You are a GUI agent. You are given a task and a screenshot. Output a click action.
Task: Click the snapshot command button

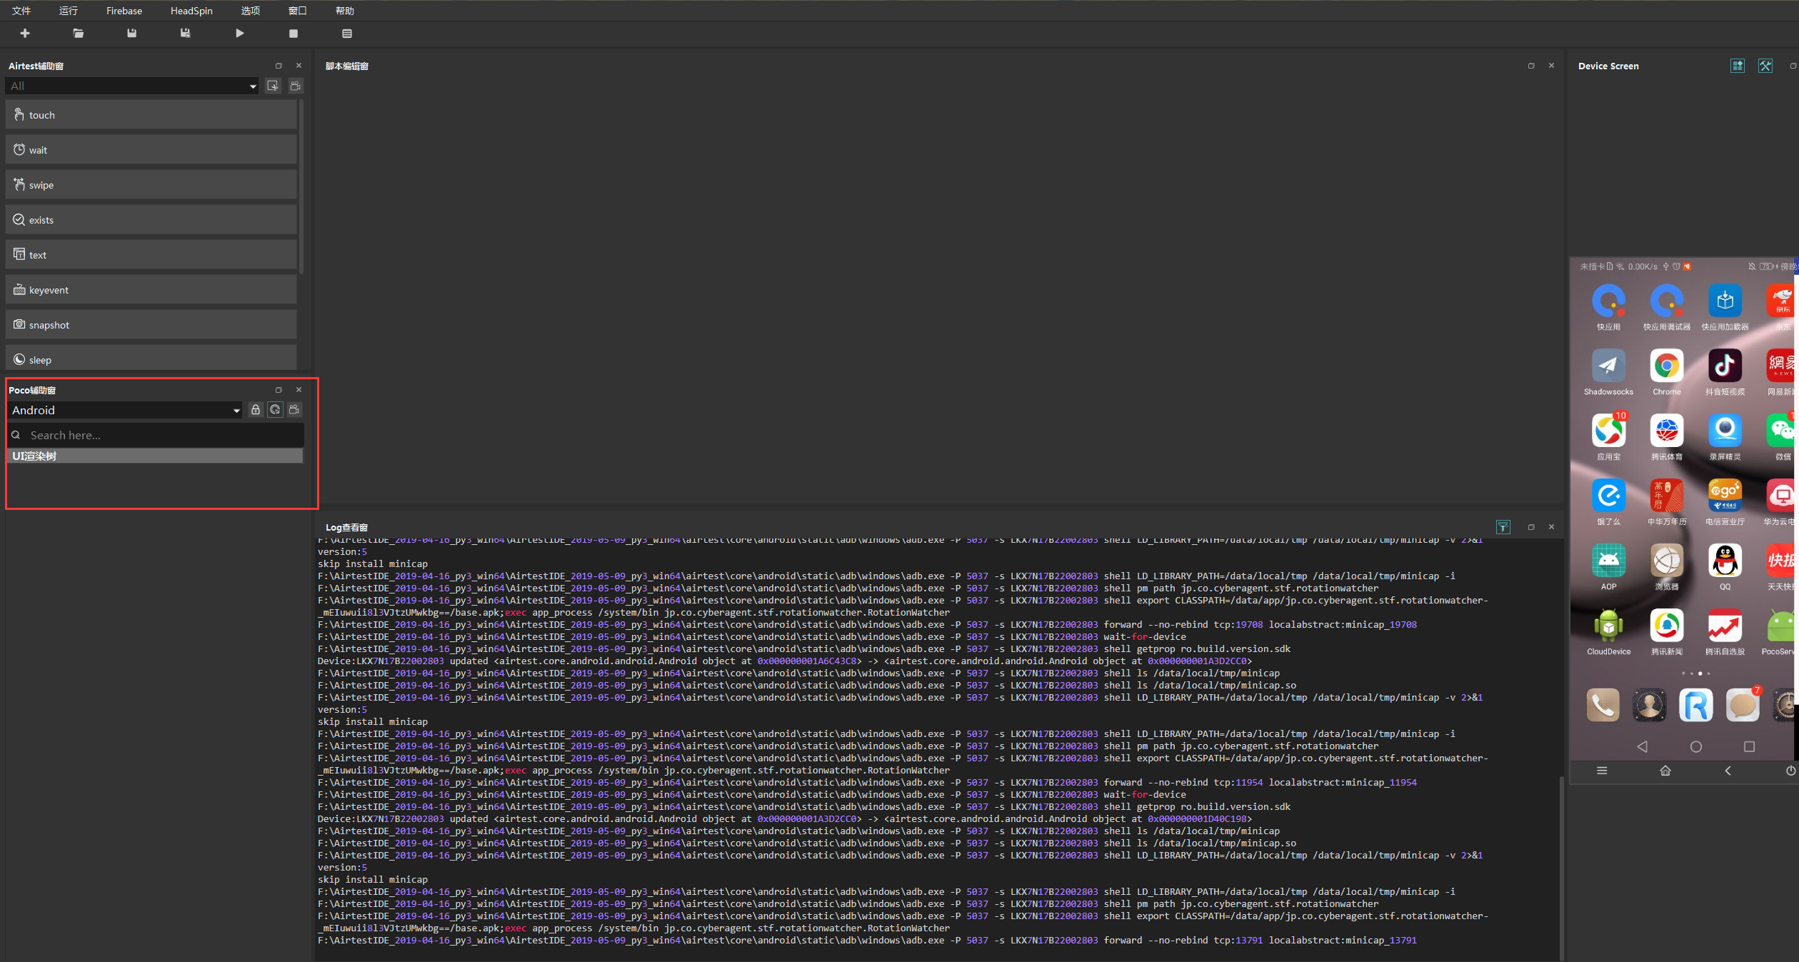[151, 325]
